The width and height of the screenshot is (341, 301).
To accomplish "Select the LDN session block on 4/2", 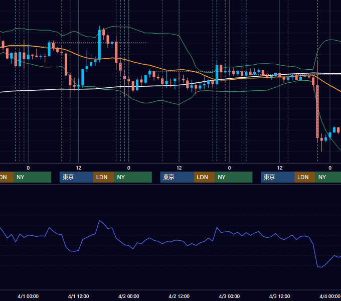I will click(x=204, y=177).
